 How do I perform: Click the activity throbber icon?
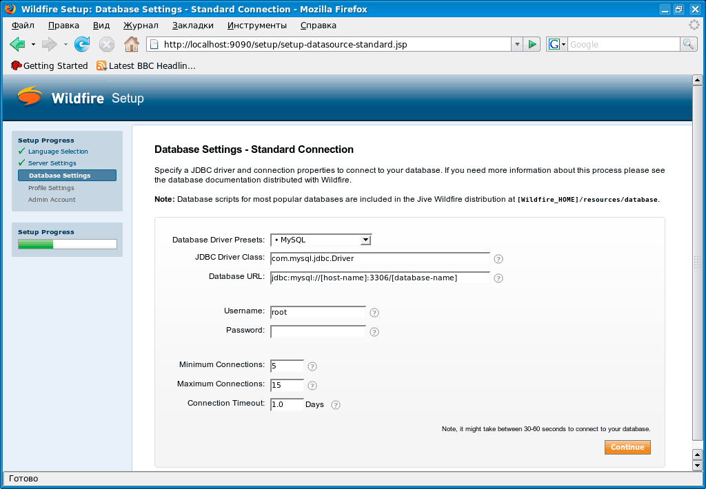point(694,25)
